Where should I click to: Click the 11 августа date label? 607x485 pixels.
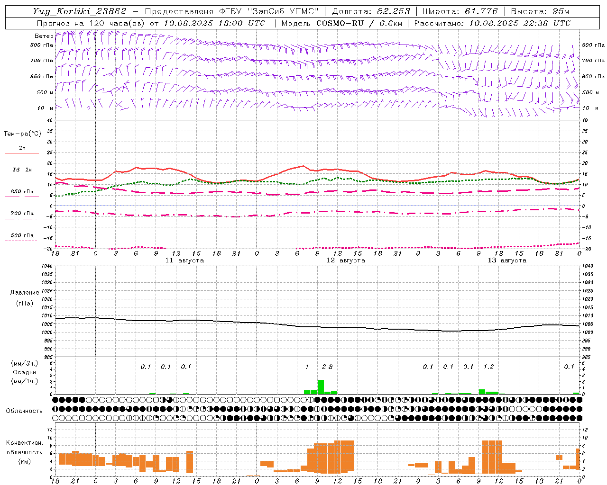(184, 260)
